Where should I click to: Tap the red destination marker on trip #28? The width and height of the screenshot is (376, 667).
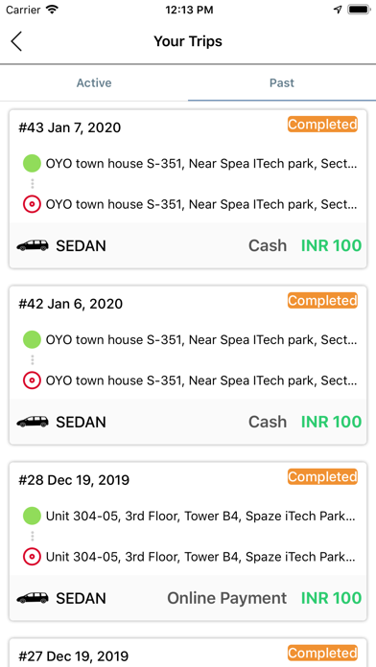[x=32, y=557]
